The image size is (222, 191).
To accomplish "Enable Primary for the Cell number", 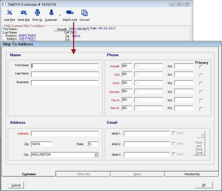I will 201,75.
